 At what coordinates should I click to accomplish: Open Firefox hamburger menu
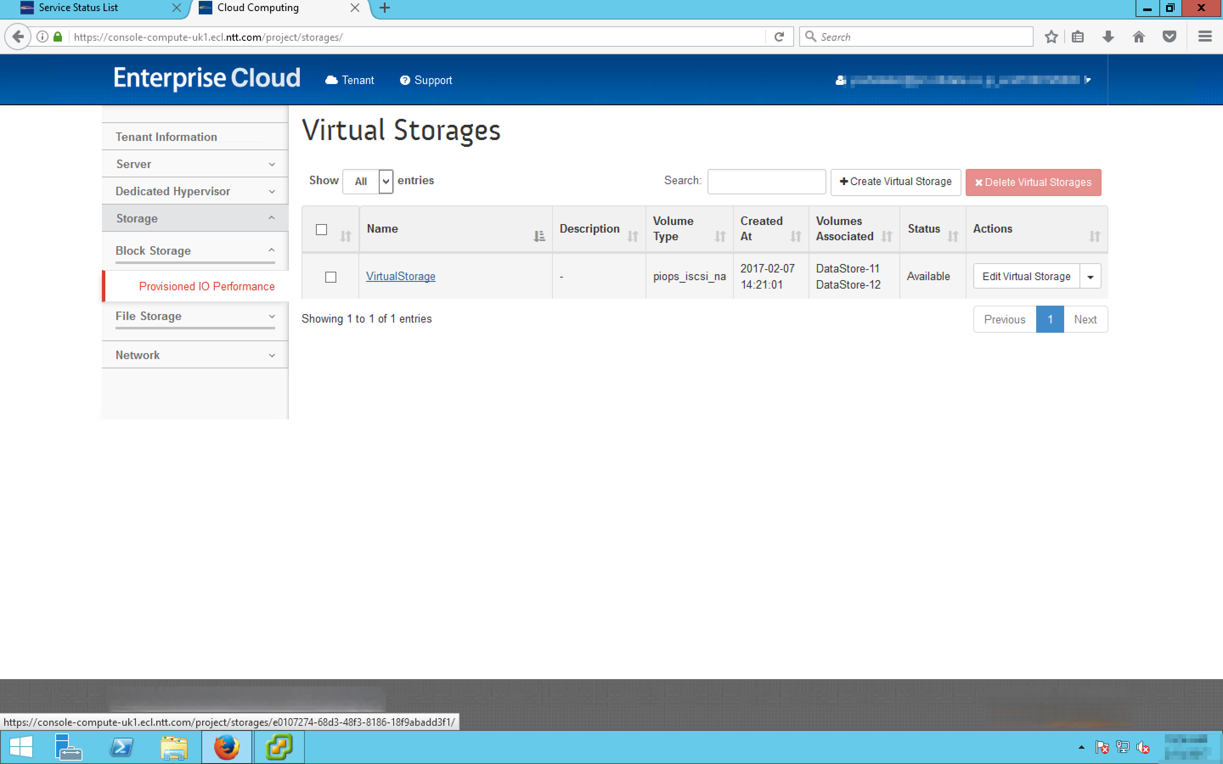(x=1205, y=37)
